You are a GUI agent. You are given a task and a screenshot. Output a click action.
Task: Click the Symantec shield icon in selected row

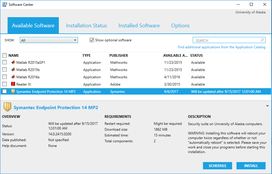point(13,91)
